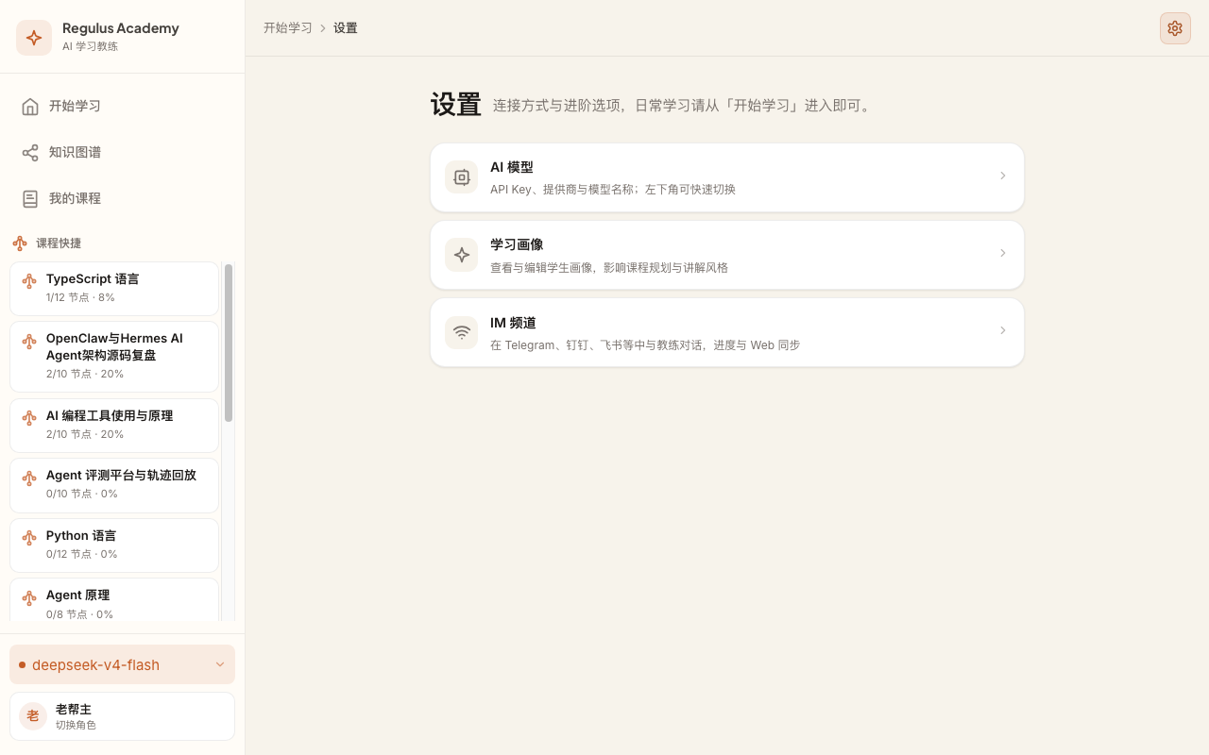This screenshot has height=755, width=1209.
Task: Click the IM 频道 card title
Action: pos(513,323)
